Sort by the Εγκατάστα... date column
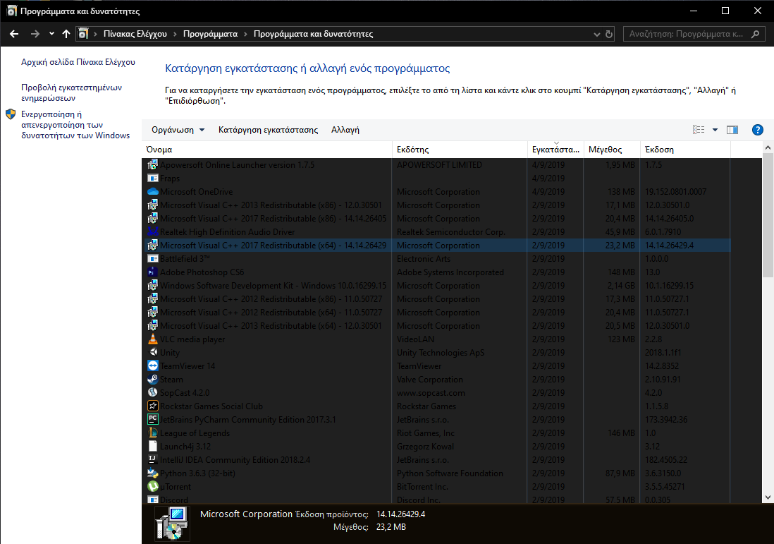The image size is (774, 544). 555,149
